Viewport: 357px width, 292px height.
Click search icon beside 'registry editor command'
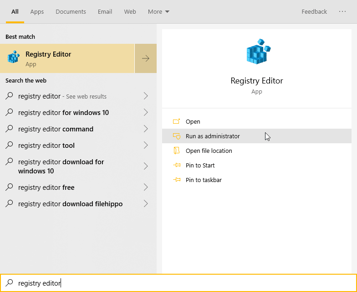point(9,129)
